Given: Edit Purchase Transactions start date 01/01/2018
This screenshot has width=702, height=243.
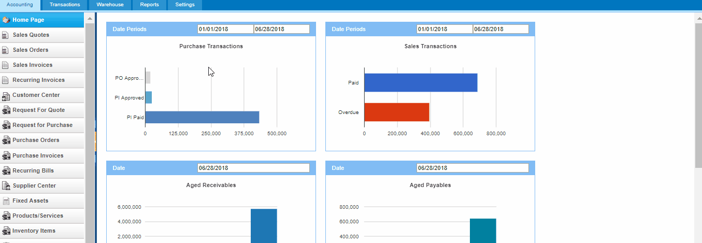Looking at the screenshot, I should point(225,29).
